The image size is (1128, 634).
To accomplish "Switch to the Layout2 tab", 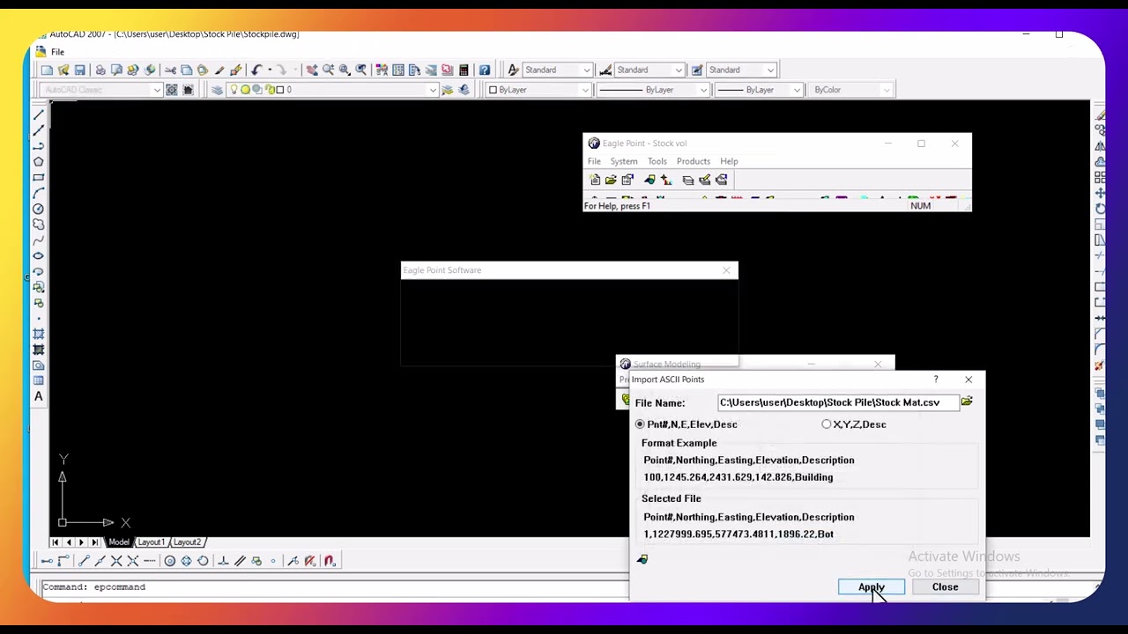I will (187, 542).
